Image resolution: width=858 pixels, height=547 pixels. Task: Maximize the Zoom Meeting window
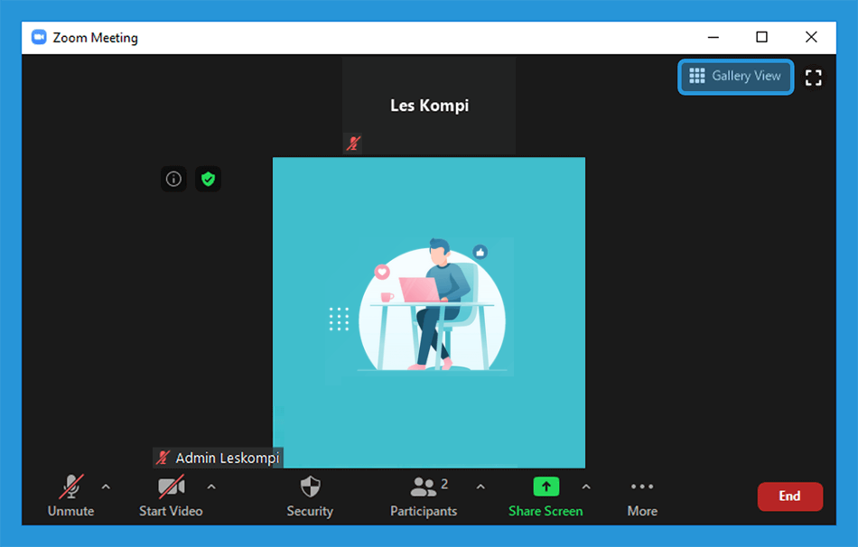click(x=761, y=37)
